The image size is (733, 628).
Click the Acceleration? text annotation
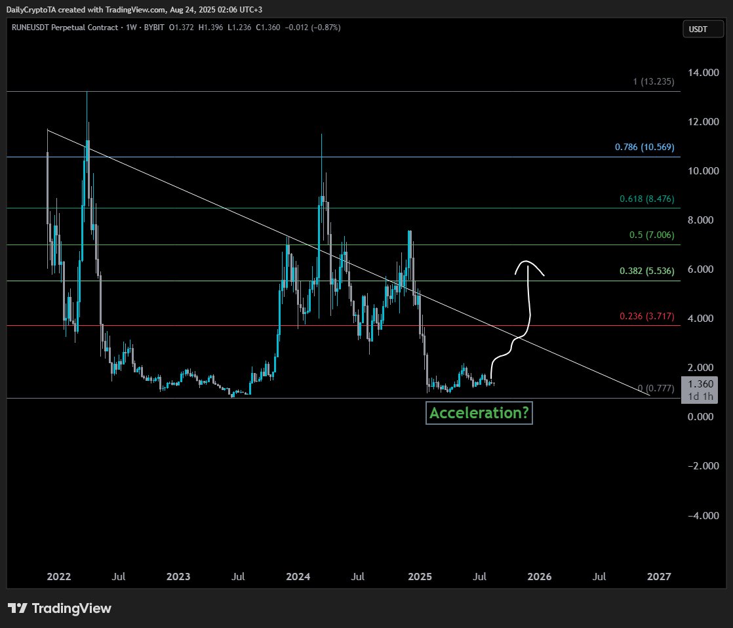(x=479, y=413)
